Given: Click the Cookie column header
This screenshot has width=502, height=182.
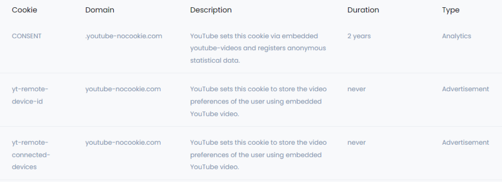Looking at the screenshot, I should click(25, 10).
